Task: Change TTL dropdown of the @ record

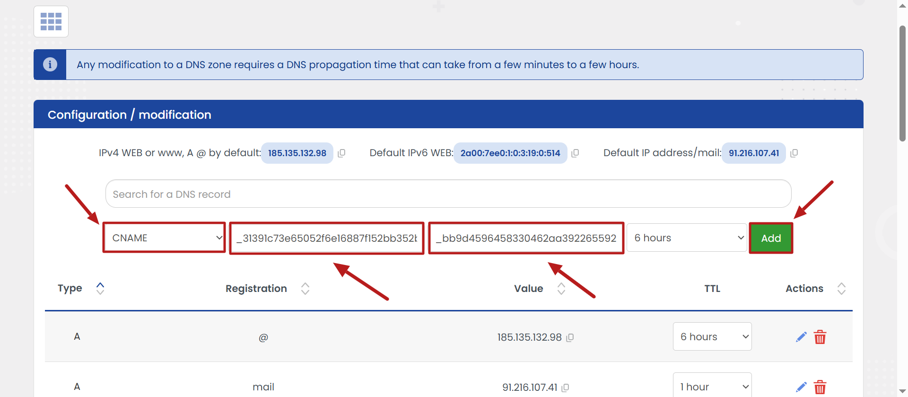Action: pyautogui.click(x=712, y=336)
